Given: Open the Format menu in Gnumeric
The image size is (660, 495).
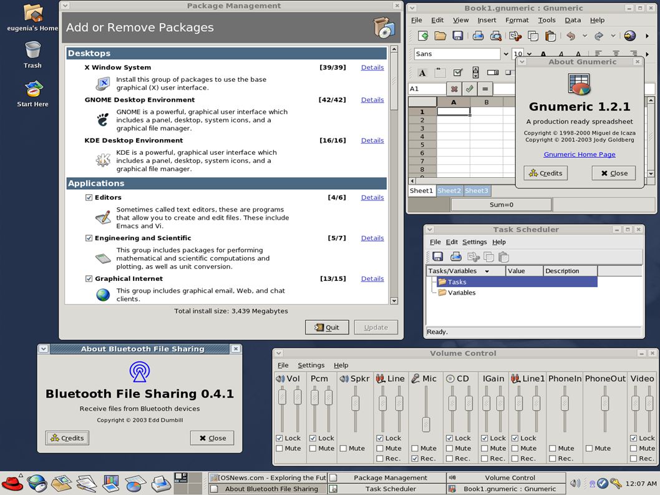Looking at the screenshot, I should coord(517,20).
